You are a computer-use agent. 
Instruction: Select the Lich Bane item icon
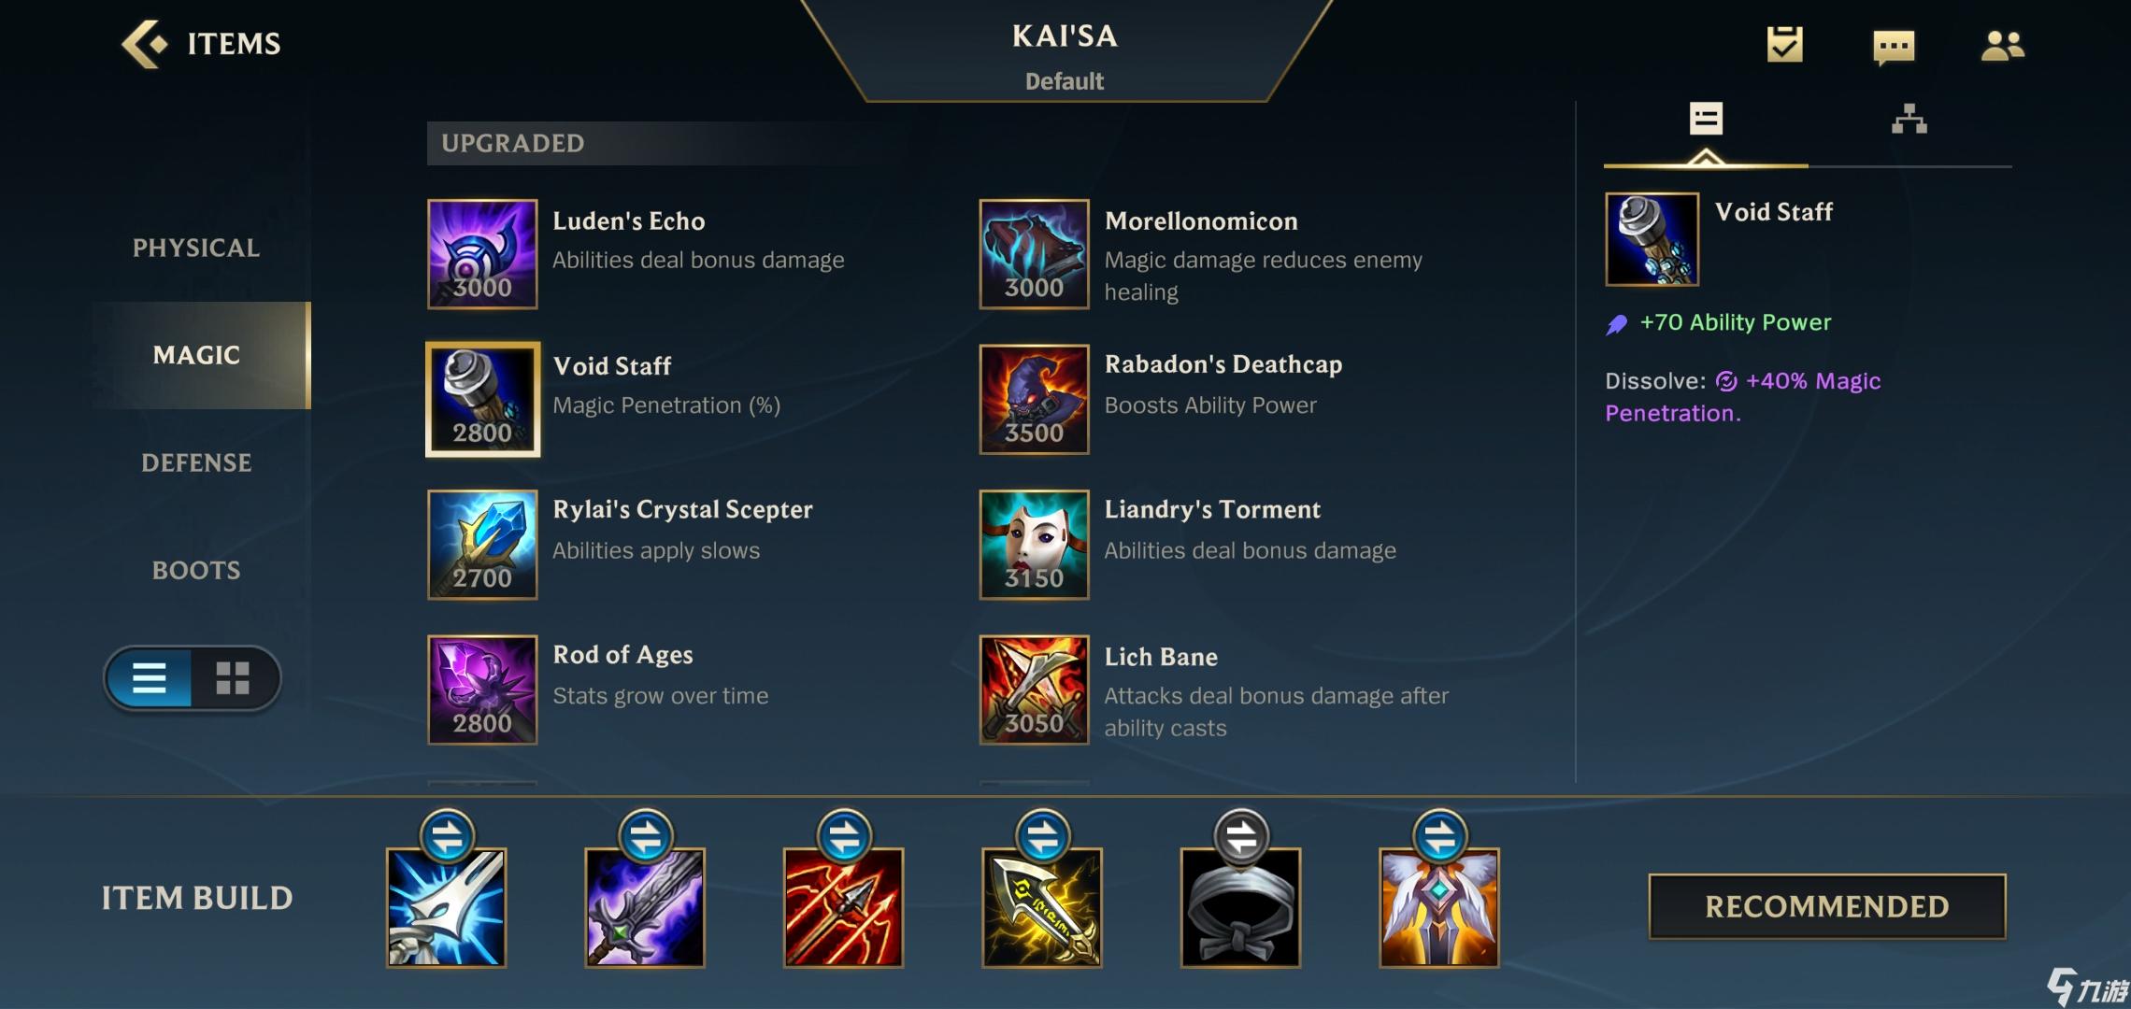(1034, 689)
